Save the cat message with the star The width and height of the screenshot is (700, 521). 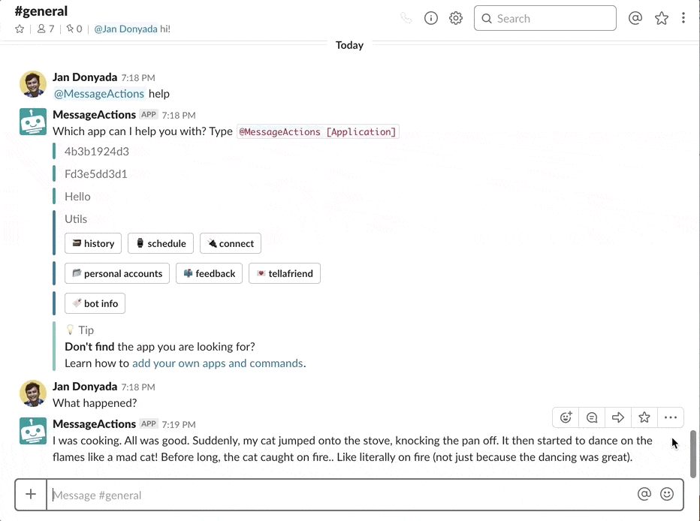[x=644, y=417]
